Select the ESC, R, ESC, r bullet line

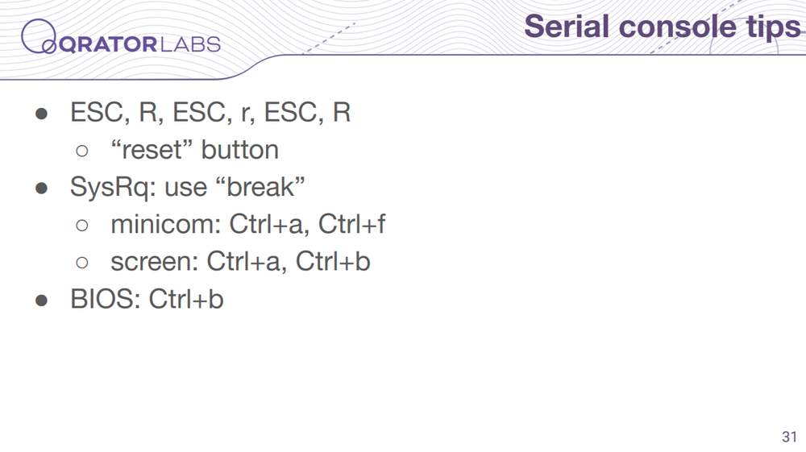coord(210,113)
